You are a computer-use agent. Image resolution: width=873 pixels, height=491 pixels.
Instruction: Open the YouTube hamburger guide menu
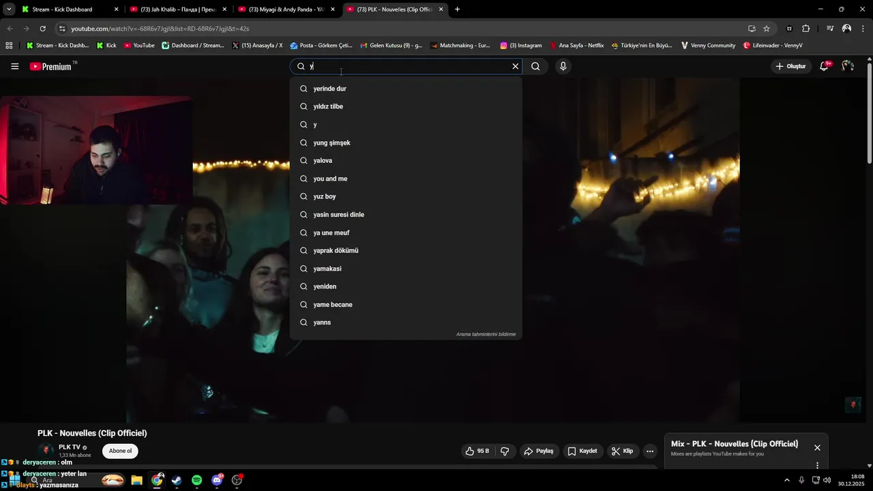(14, 66)
